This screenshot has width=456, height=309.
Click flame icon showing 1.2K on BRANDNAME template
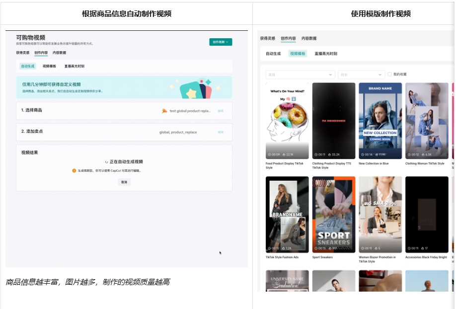tap(283, 248)
